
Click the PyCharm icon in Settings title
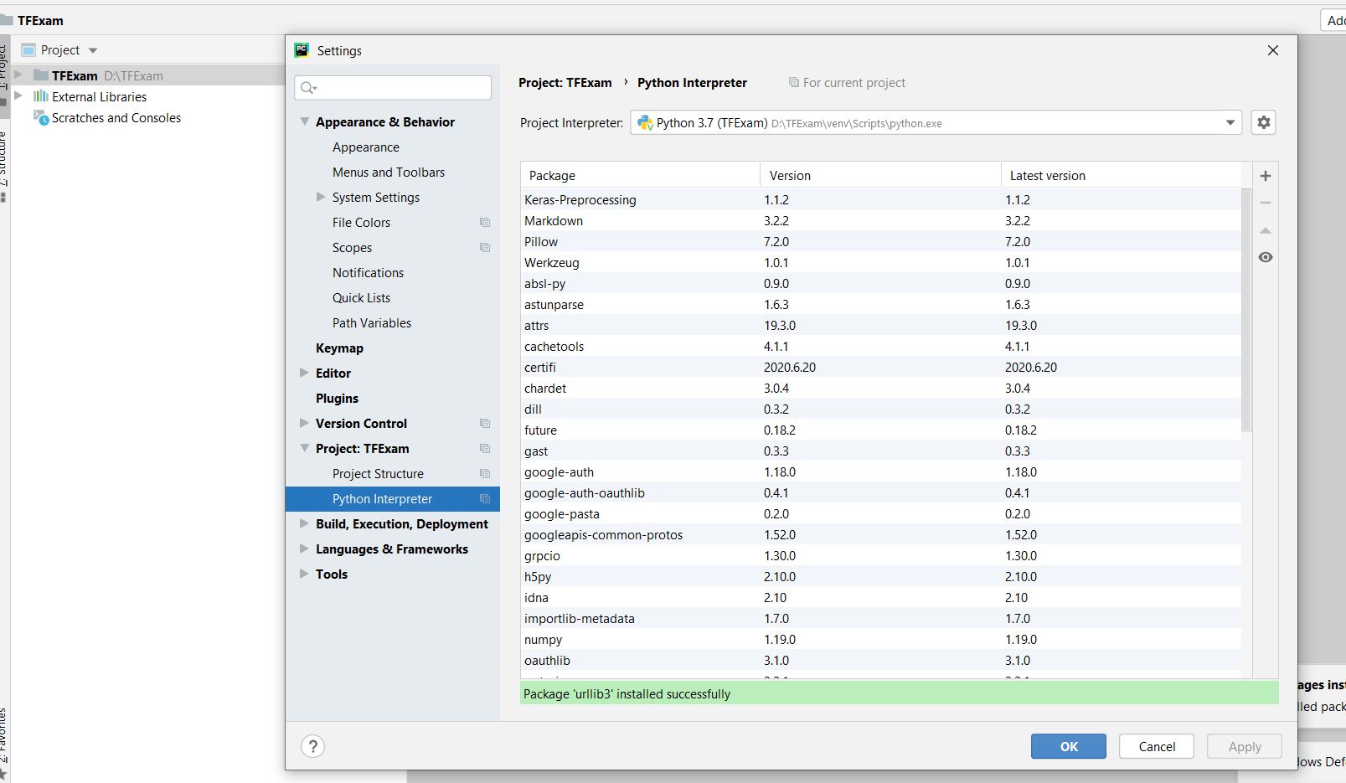point(302,50)
